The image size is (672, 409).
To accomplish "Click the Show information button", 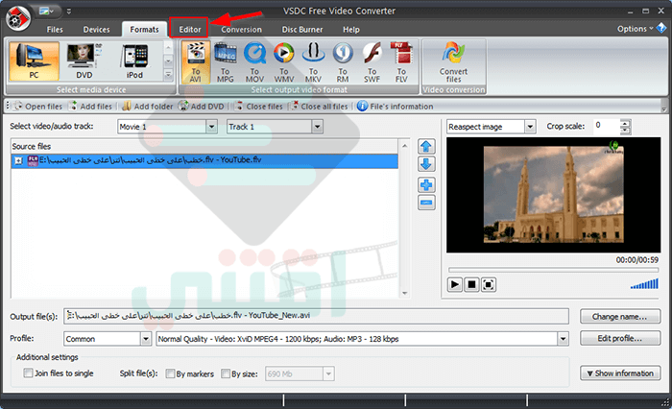I will click(620, 373).
